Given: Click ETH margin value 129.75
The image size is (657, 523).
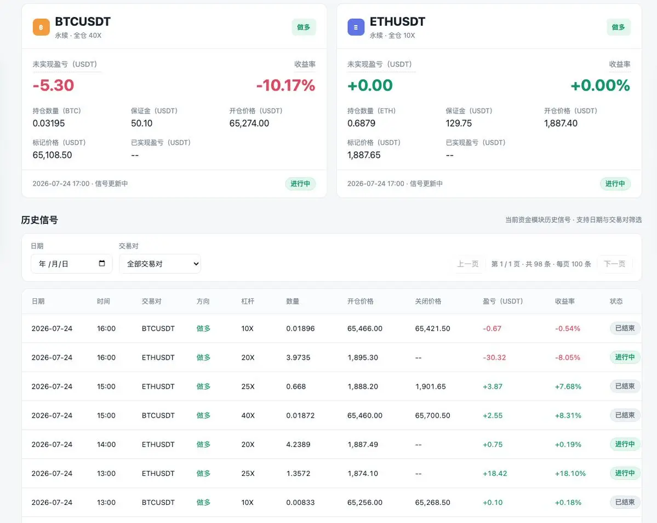Looking at the screenshot, I should pyautogui.click(x=459, y=123).
